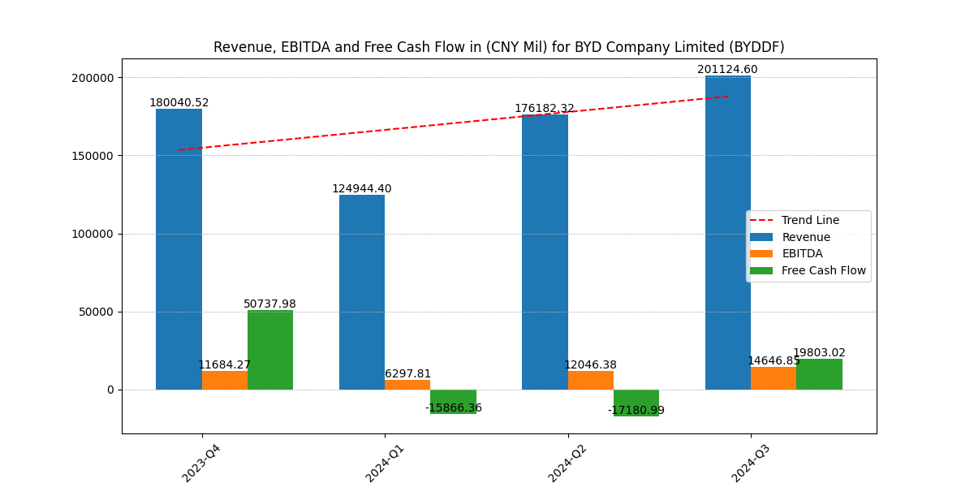Click the -17180.99 data label

[637, 408]
